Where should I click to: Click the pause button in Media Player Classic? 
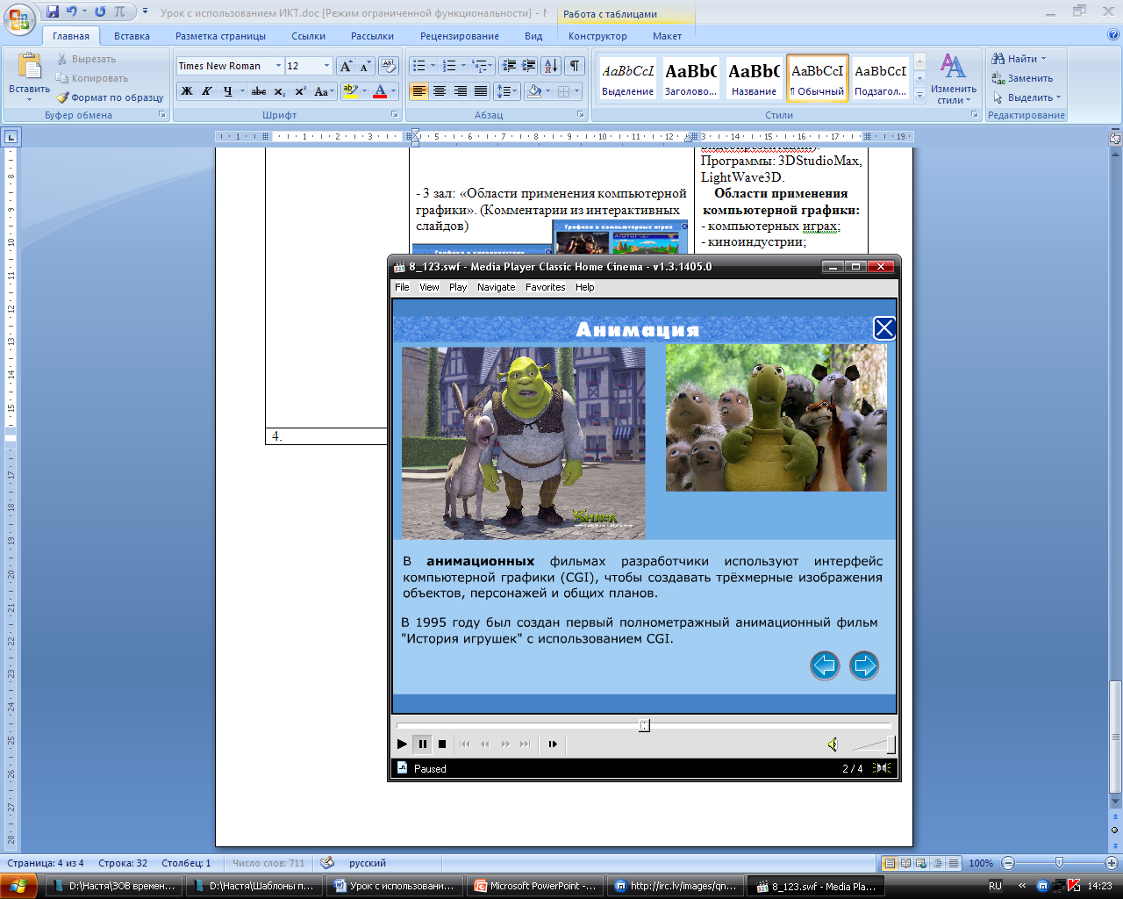(422, 744)
